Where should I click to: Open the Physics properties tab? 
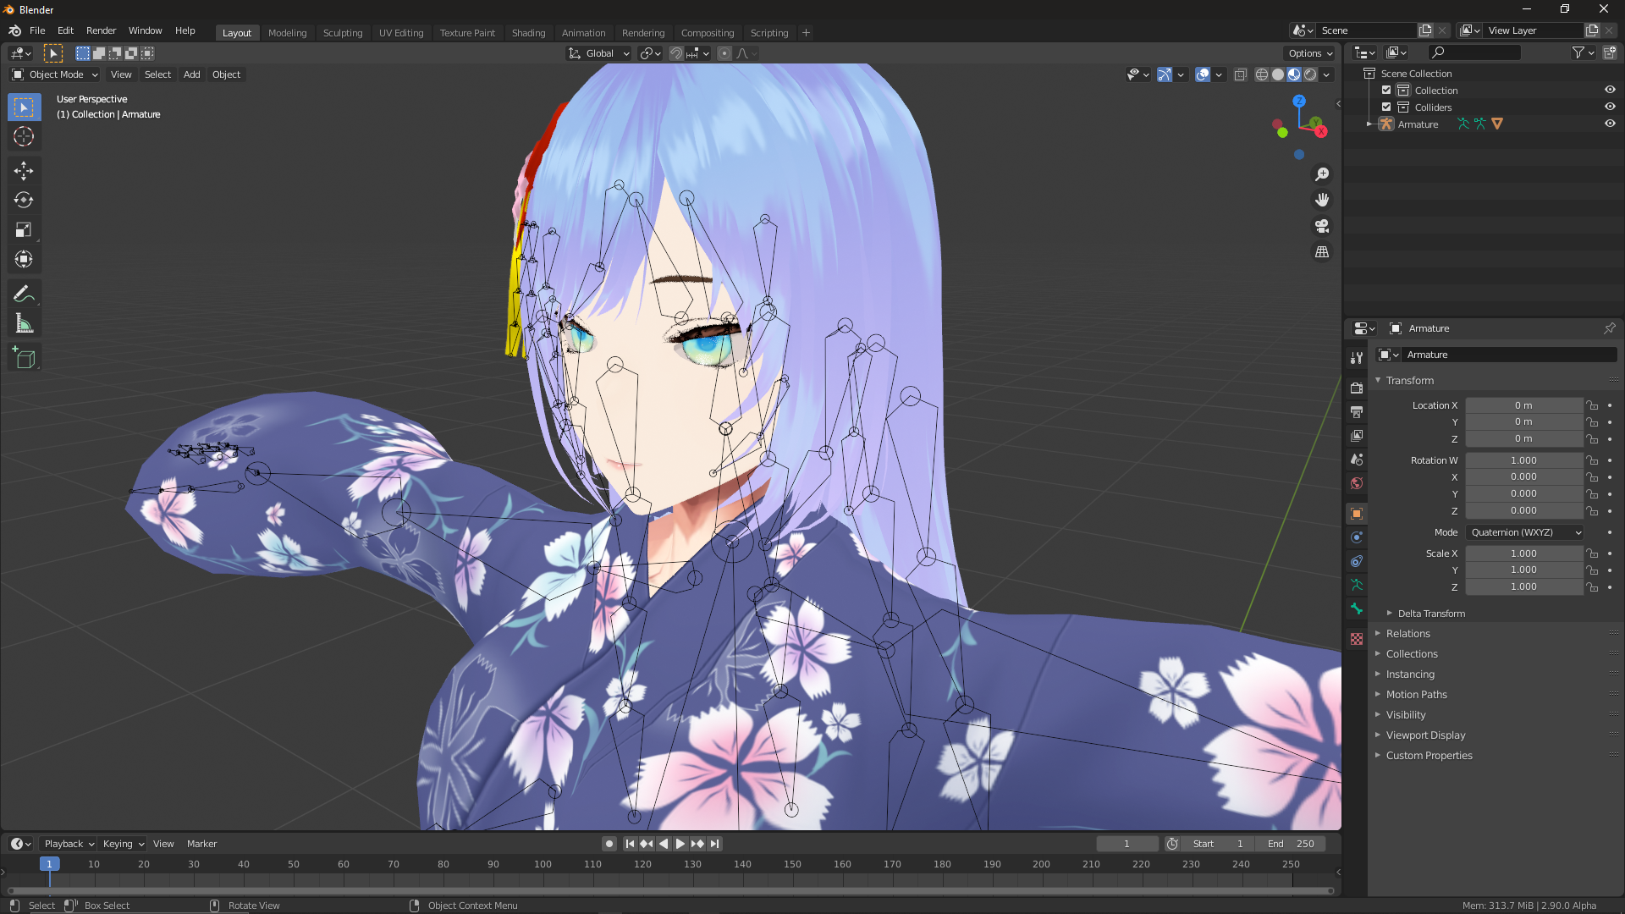pos(1357,537)
